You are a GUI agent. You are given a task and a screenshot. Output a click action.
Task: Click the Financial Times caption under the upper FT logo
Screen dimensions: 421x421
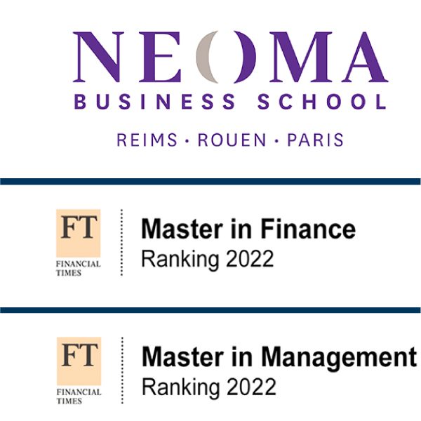(x=78, y=268)
